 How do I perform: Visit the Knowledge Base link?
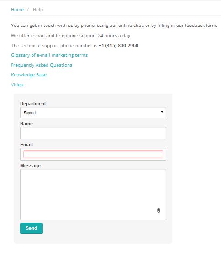click(x=29, y=75)
